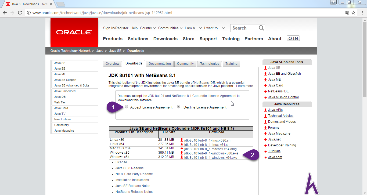Viewport: 367px width, 195px height.
Task: Click the browser back arrow
Action: pos(5,13)
